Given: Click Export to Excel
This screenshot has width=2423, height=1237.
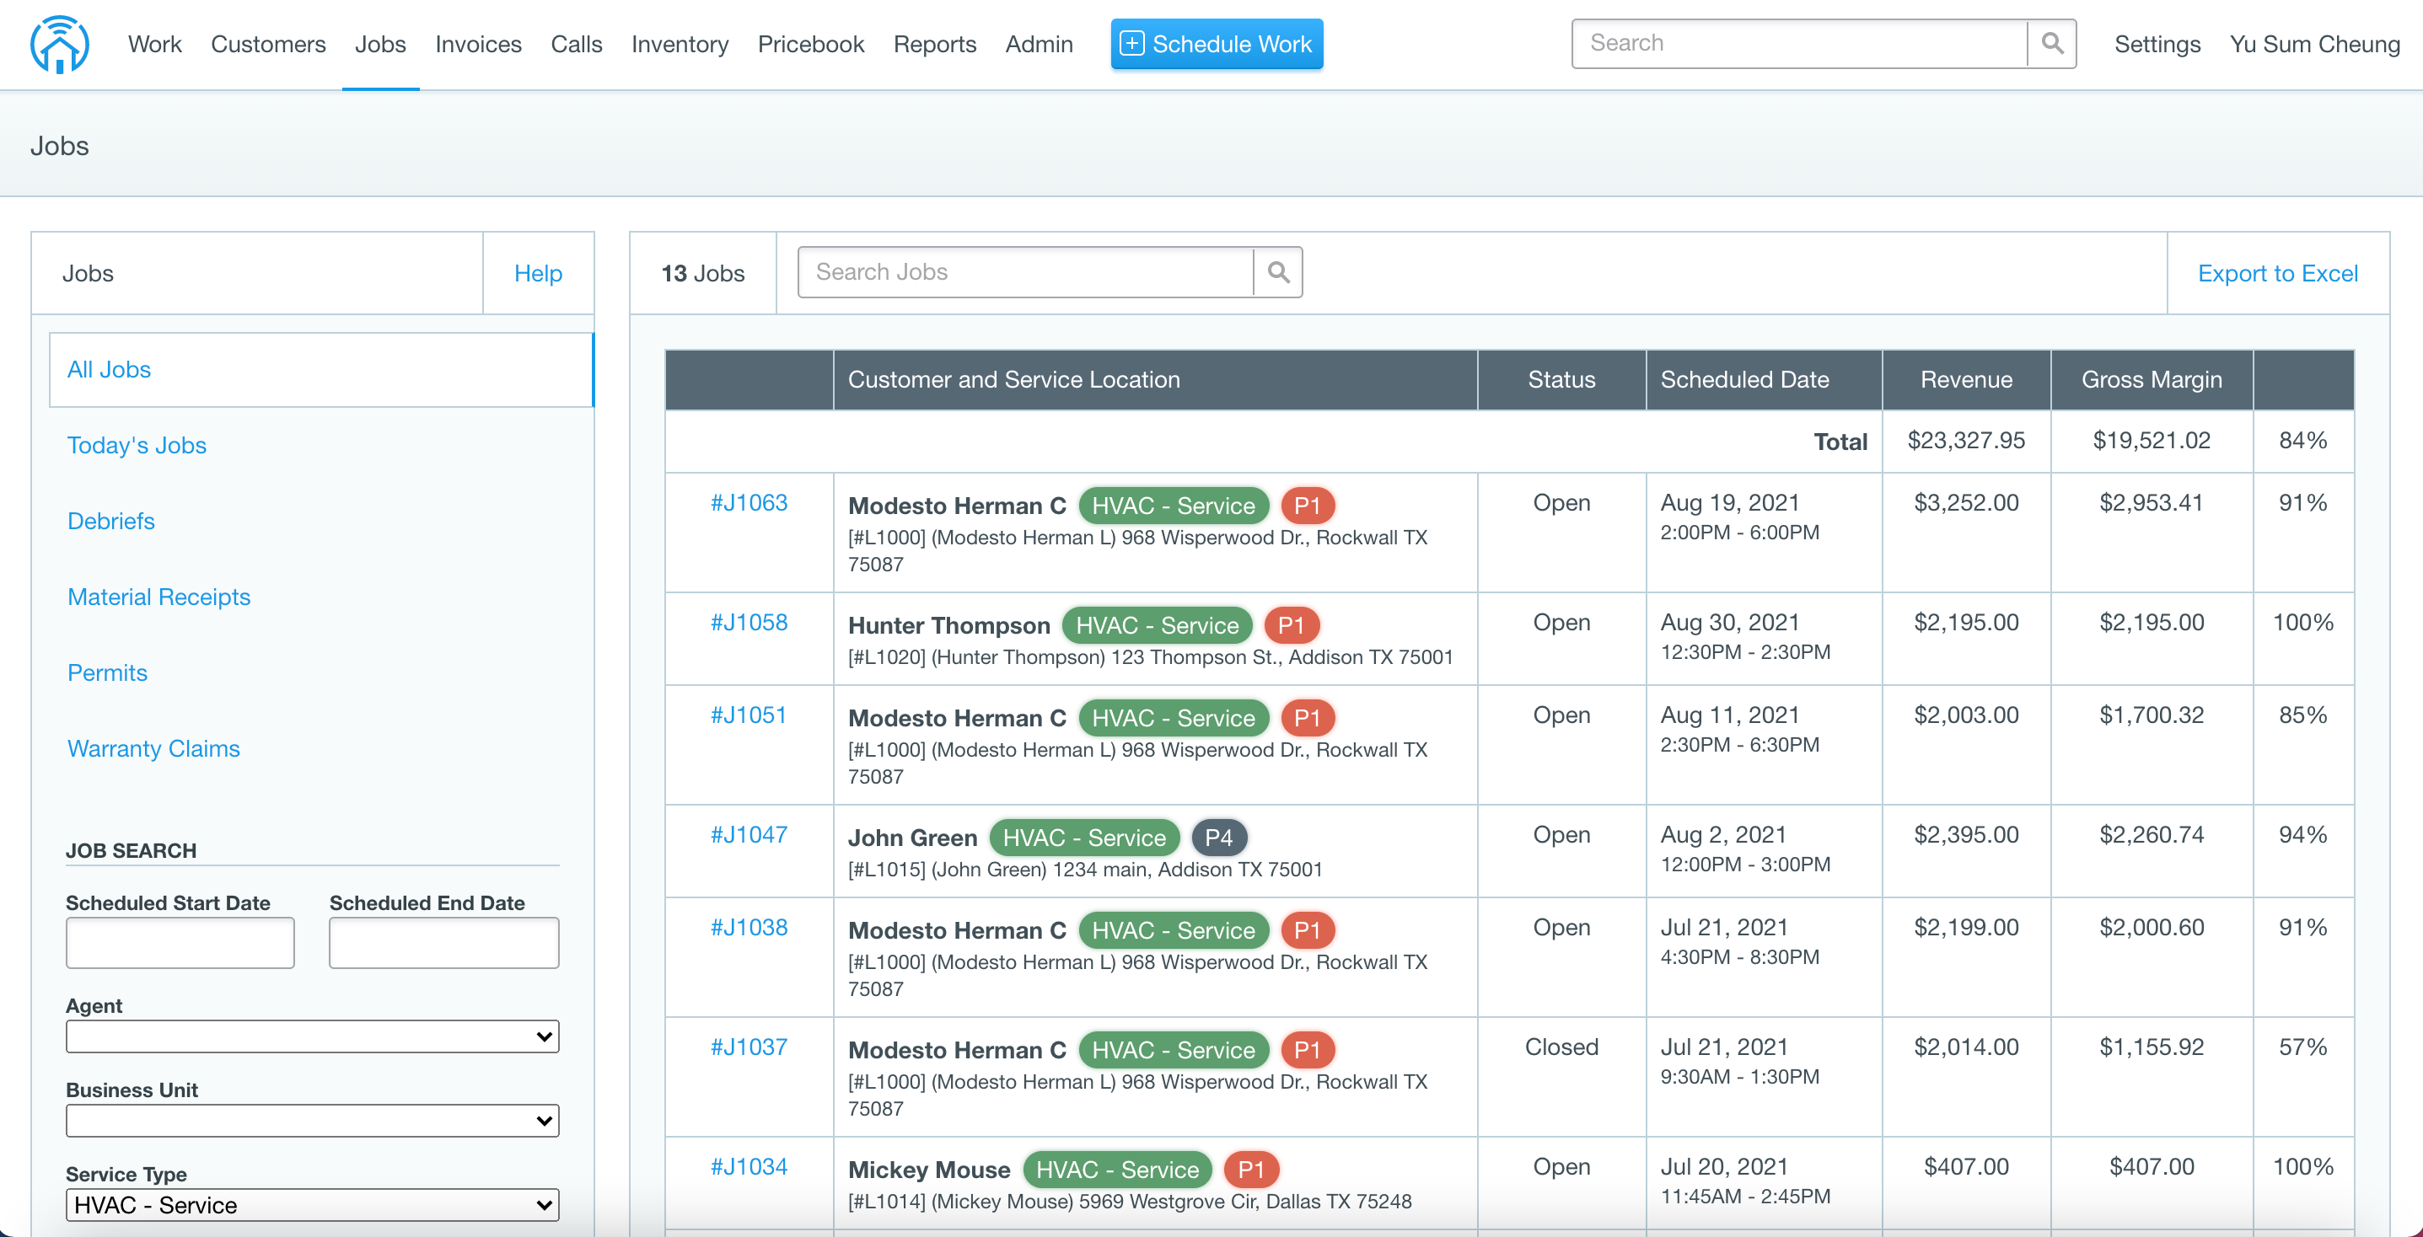Looking at the screenshot, I should pos(2277,274).
